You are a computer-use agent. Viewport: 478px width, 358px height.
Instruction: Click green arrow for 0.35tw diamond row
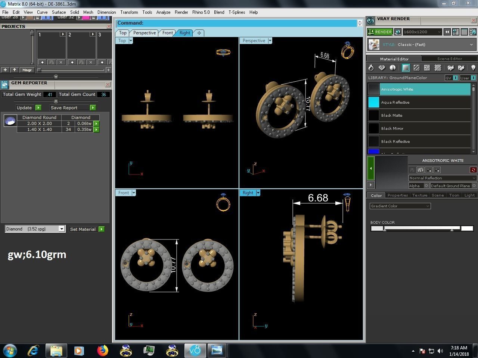click(x=96, y=129)
